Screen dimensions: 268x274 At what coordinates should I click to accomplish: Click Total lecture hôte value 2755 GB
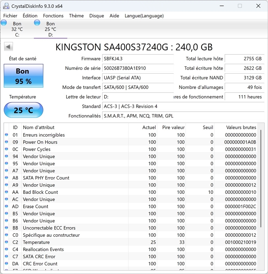(244, 59)
